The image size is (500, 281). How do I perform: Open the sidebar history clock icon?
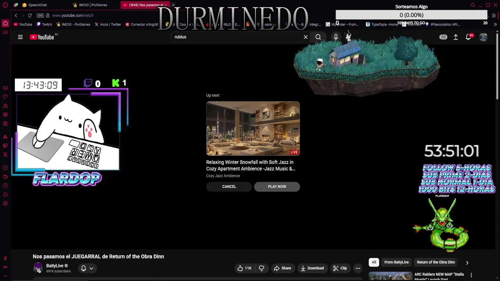pos(5,186)
